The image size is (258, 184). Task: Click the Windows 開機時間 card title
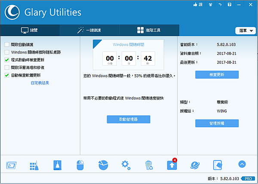coord(129,45)
